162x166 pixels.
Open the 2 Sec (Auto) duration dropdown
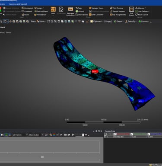36,135
